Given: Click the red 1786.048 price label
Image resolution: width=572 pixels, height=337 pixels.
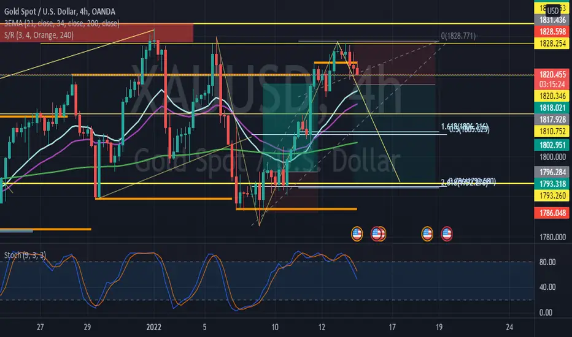Looking at the screenshot, I should pyautogui.click(x=552, y=213).
